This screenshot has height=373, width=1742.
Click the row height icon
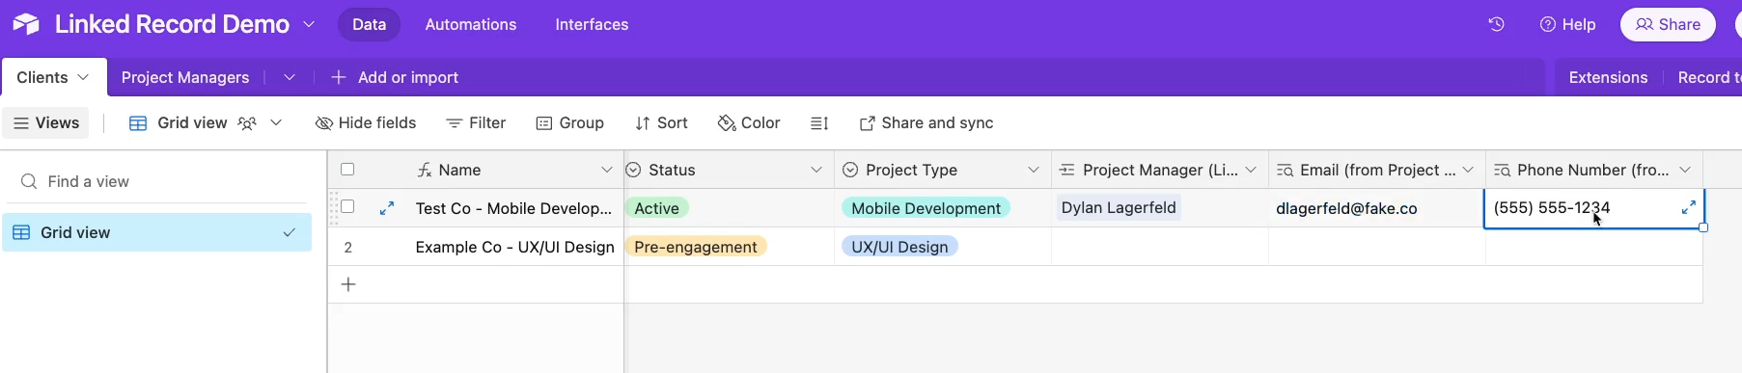click(819, 123)
